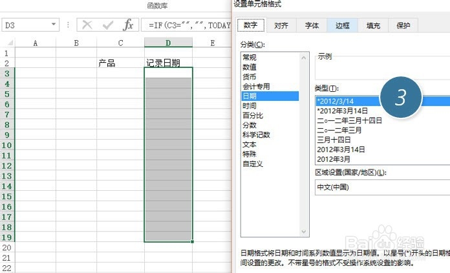
Task: Select 分数 category
Action: [x=250, y=125]
